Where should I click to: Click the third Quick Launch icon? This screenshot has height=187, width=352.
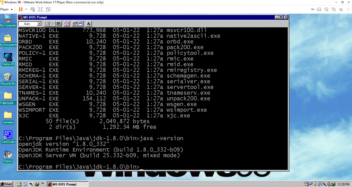click(31, 184)
